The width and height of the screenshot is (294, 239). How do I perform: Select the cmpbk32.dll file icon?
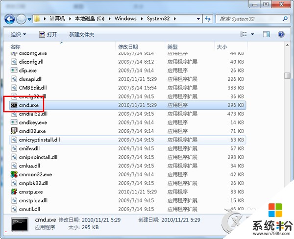pos(14,183)
